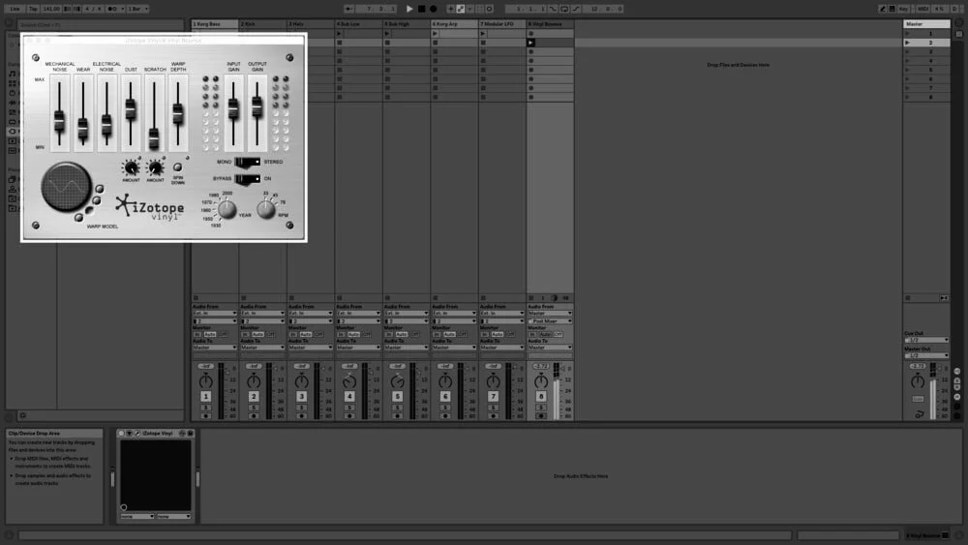
Task: Click the Spin Down button in Vinyl
Action: [x=178, y=167]
